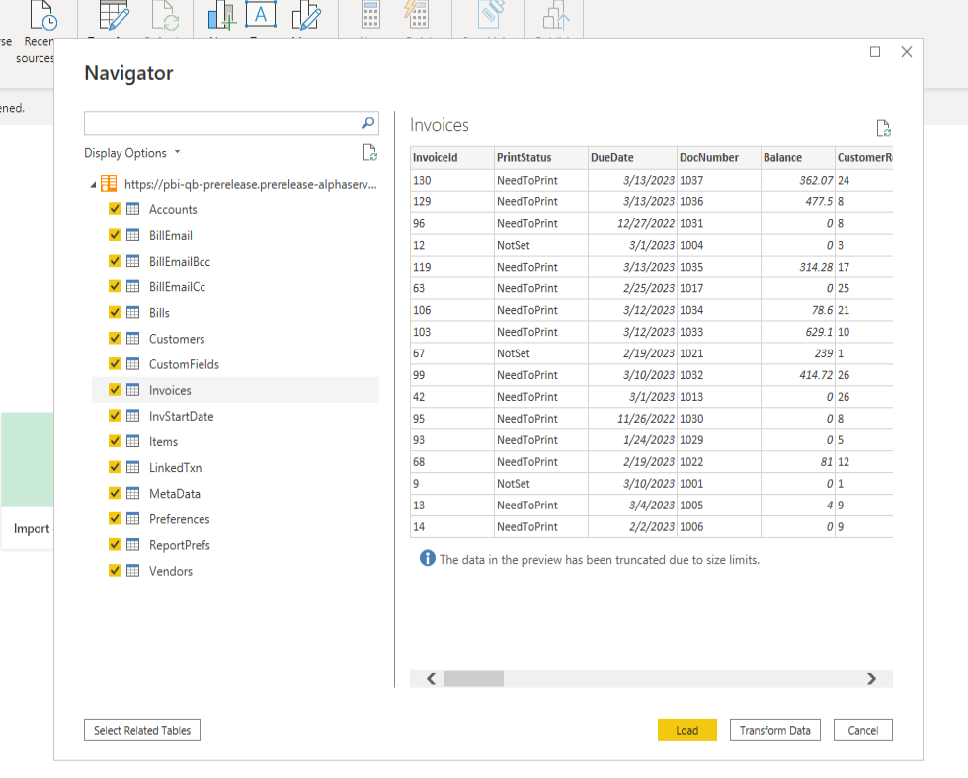The image size is (968, 778).
Task: Click the table icon next to Customers
Action: pyautogui.click(x=133, y=338)
